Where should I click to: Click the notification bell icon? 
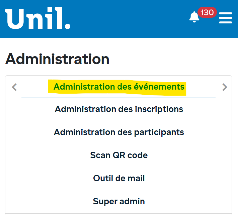[x=194, y=17]
